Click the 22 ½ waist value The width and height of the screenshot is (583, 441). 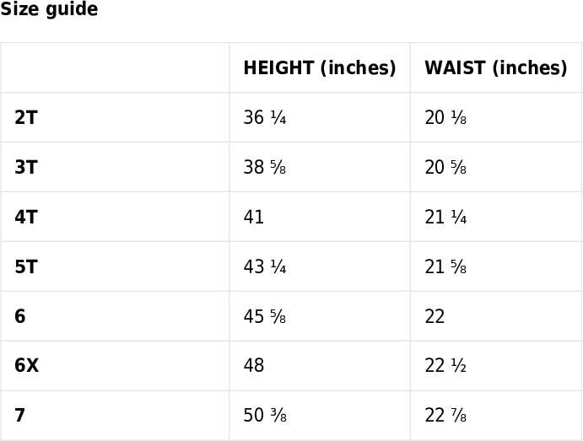coord(445,366)
